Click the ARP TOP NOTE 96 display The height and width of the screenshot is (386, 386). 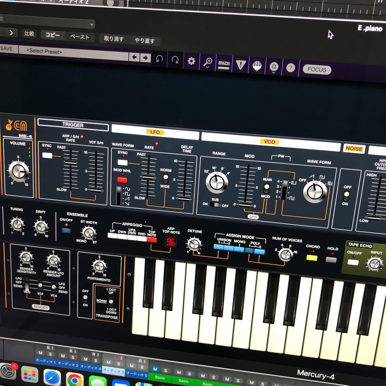click(x=171, y=242)
